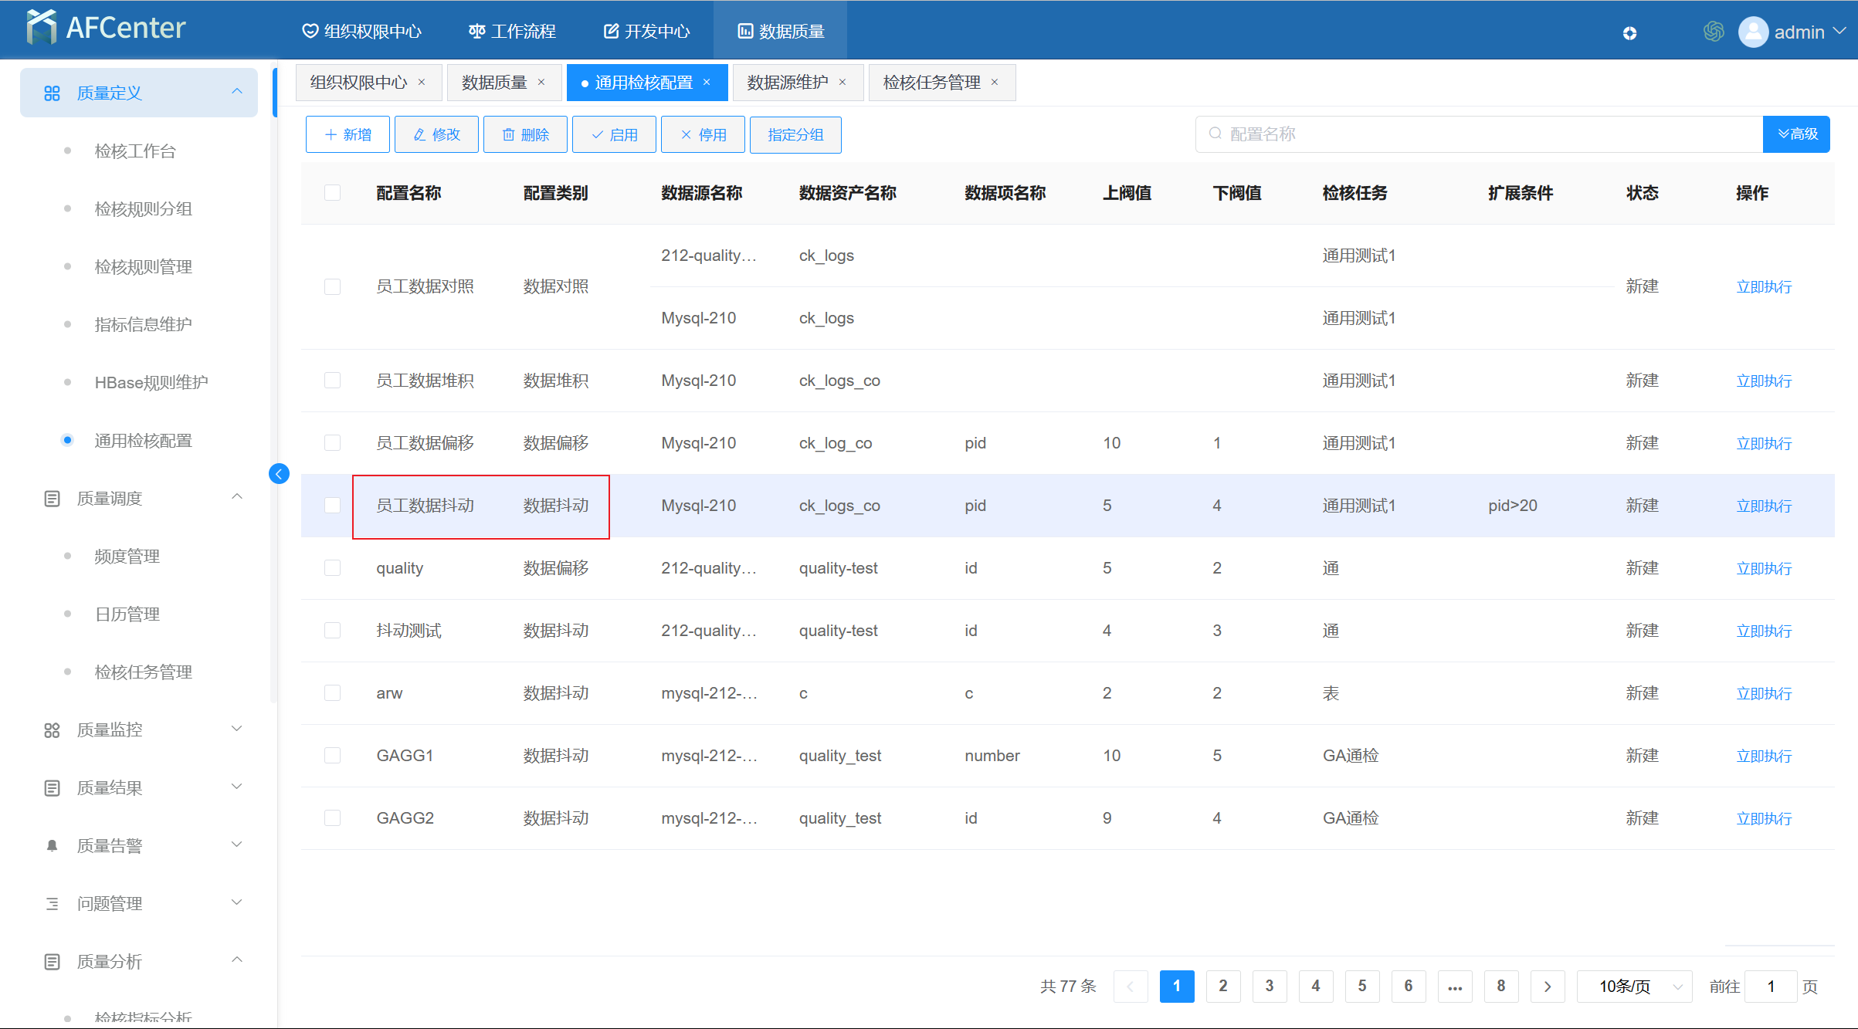1858x1029 pixels.
Task: Close the 数据源维护 tab
Action: 843,83
